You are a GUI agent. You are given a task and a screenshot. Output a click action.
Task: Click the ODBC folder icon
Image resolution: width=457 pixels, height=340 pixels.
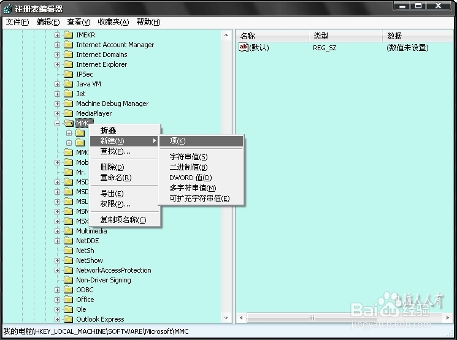(x=69, y=290)
